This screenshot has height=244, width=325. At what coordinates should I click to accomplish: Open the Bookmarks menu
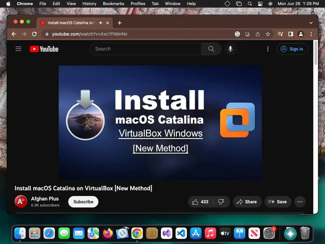tap(114, 4)
